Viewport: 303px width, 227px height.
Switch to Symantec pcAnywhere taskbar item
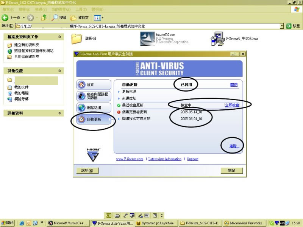coord(156,223)
